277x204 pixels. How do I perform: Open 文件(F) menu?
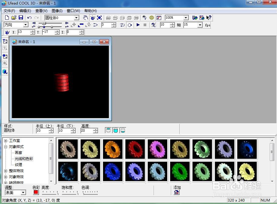tap(9, 11)
